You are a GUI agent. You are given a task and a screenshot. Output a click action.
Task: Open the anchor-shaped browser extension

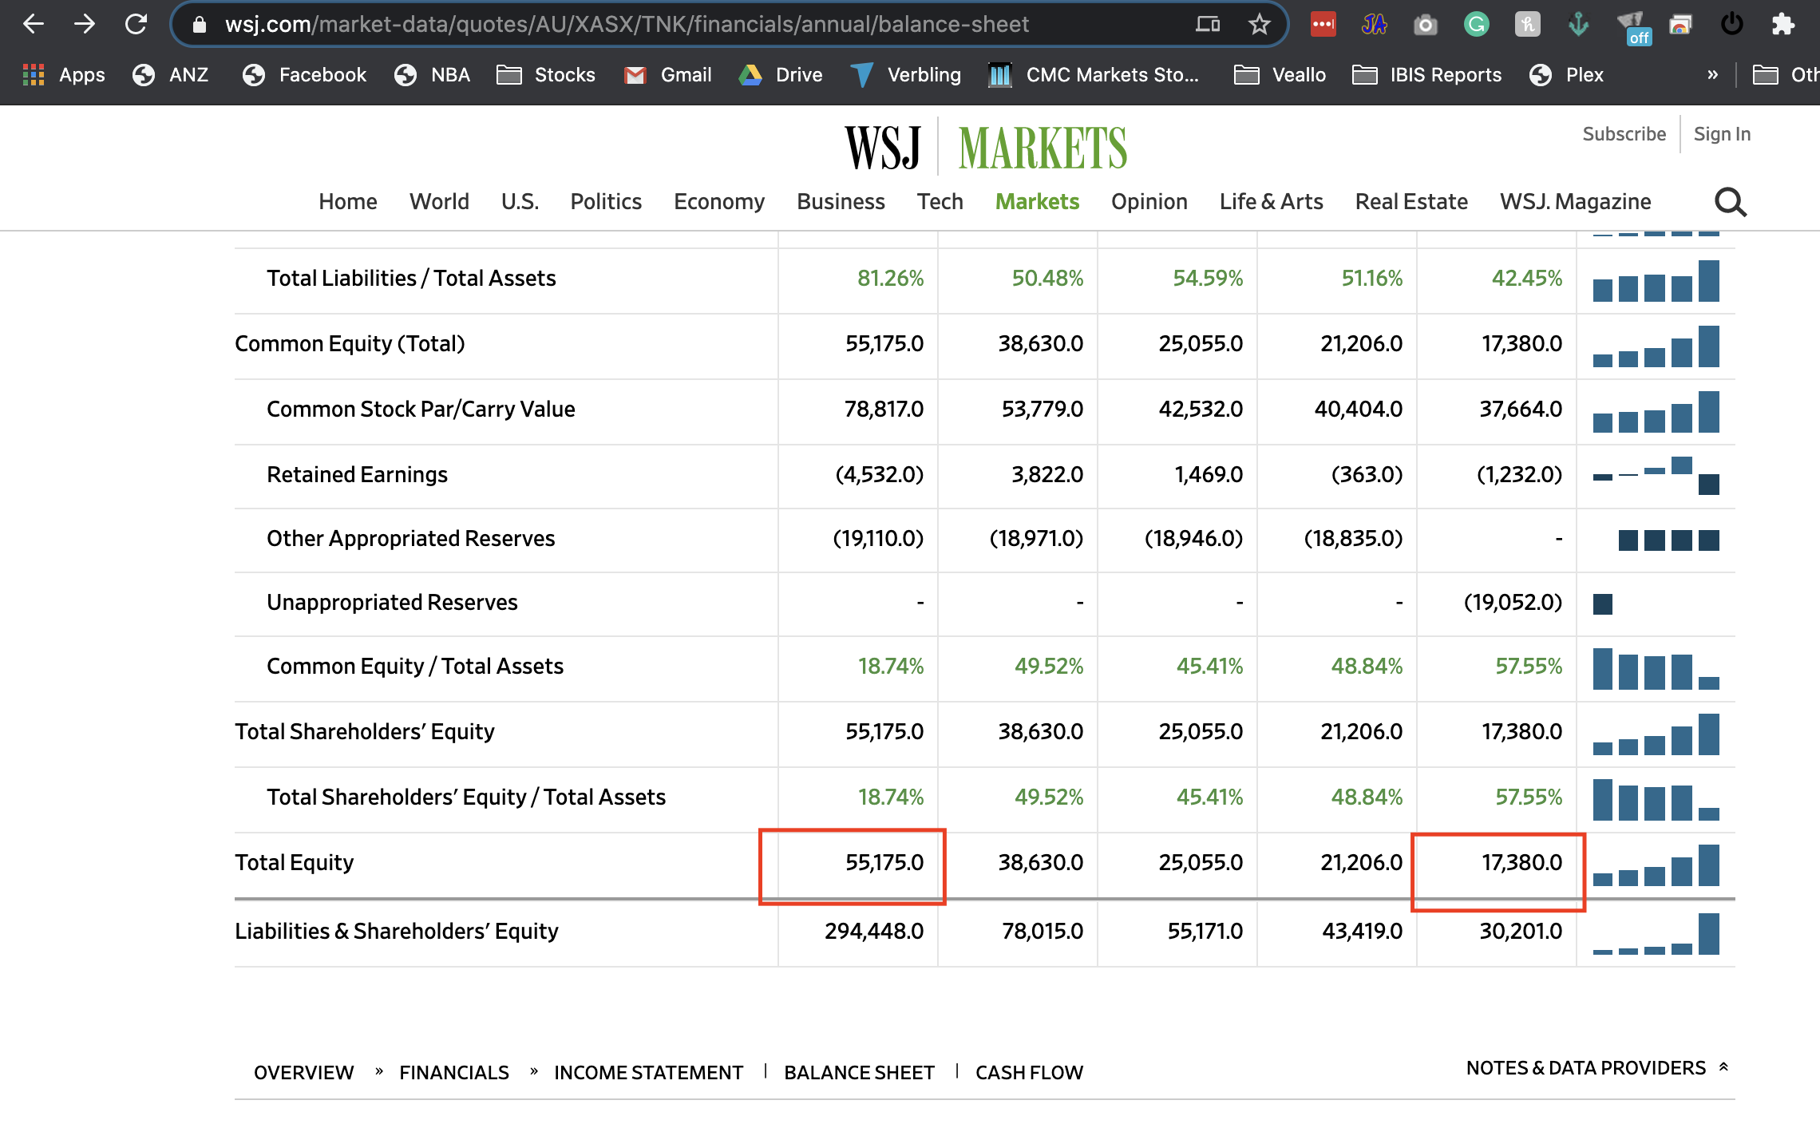[x=1579, y=24]
